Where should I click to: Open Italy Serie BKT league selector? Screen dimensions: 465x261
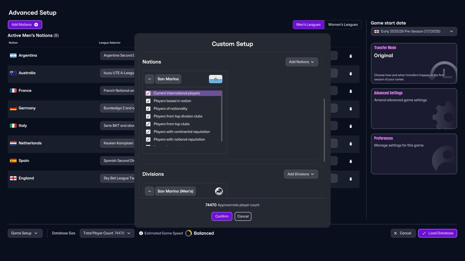click(117, 126)
